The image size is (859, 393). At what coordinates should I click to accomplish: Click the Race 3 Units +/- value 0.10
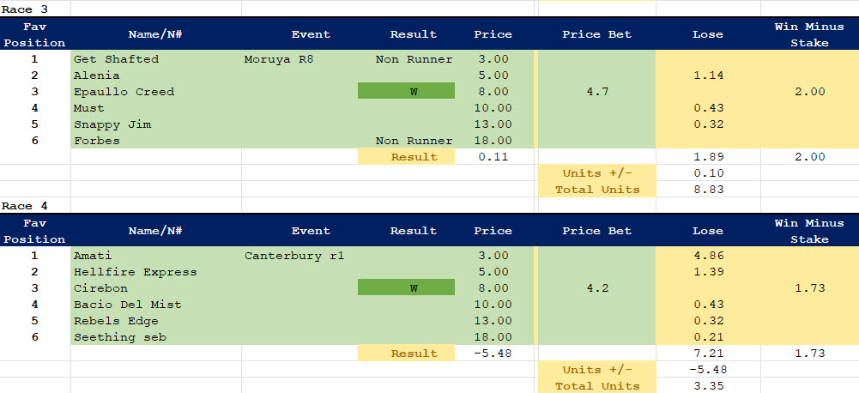707,173
